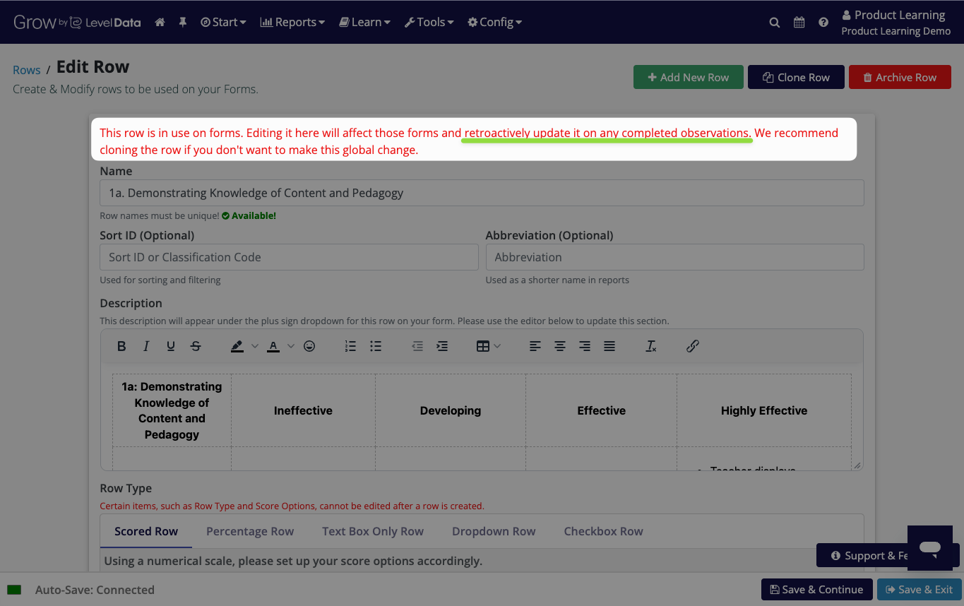This screenshot has height=606, width=964.
Task: Click the Grow by LevelData logo
Action: tap(77, 22)
